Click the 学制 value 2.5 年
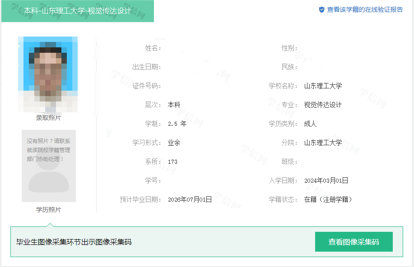 pos(177,124)
